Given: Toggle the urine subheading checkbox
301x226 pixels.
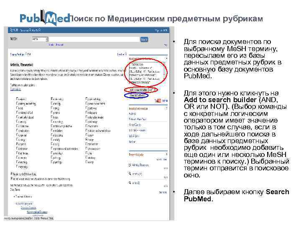Looking at the screenshot, I should click(87, 153).
